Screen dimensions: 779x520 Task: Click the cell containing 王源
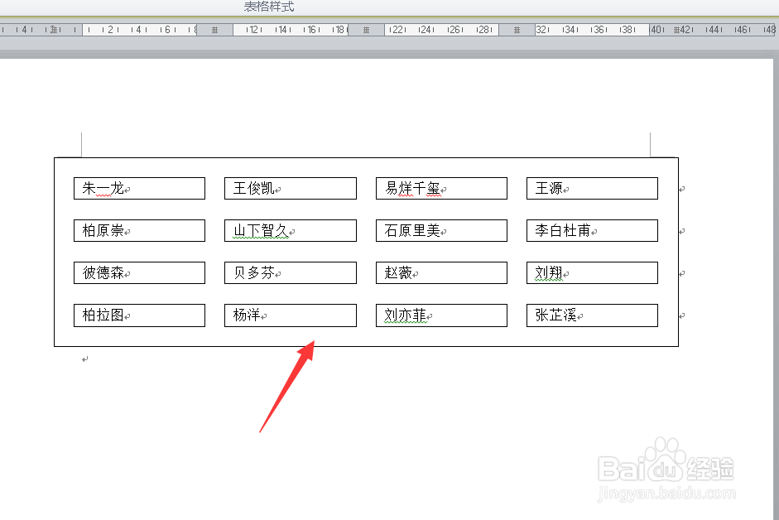pyautogui.click(x=592, y=189)
